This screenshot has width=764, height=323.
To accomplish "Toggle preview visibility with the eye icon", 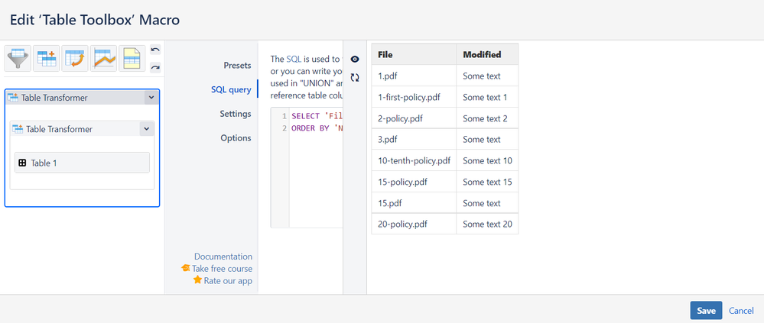I will pyautogui.click(x=355, y=59).
